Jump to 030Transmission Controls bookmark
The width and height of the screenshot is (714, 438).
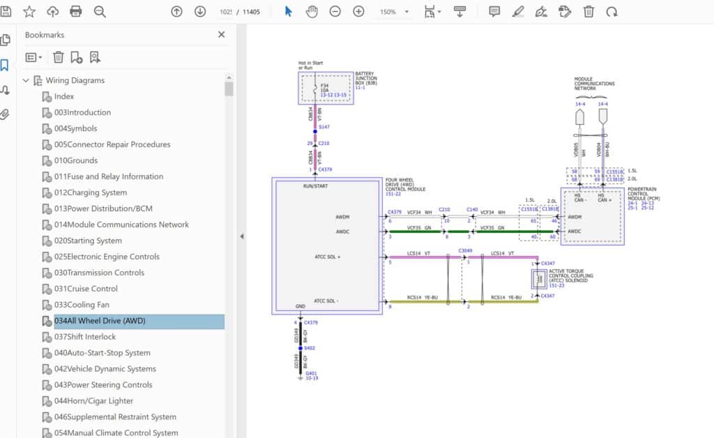99,273
